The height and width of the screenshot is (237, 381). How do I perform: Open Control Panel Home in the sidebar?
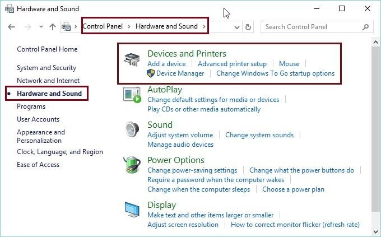(47, 49)
